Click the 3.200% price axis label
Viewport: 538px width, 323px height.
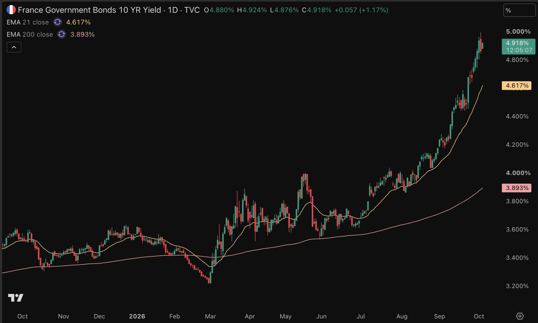pos(517,286)
